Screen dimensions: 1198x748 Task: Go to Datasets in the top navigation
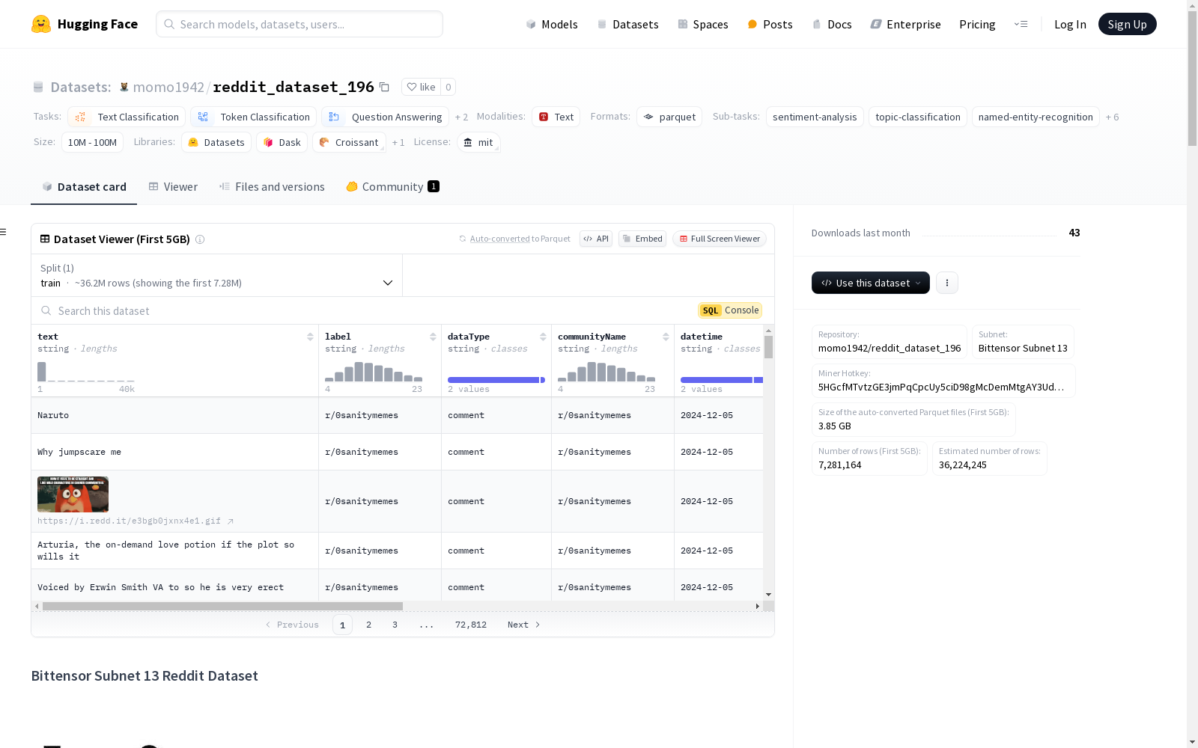pos(627,24)
